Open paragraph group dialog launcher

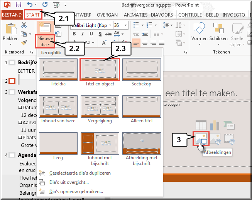coord(186,52)
